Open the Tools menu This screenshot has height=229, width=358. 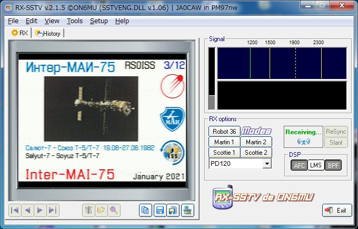[75, 21]
